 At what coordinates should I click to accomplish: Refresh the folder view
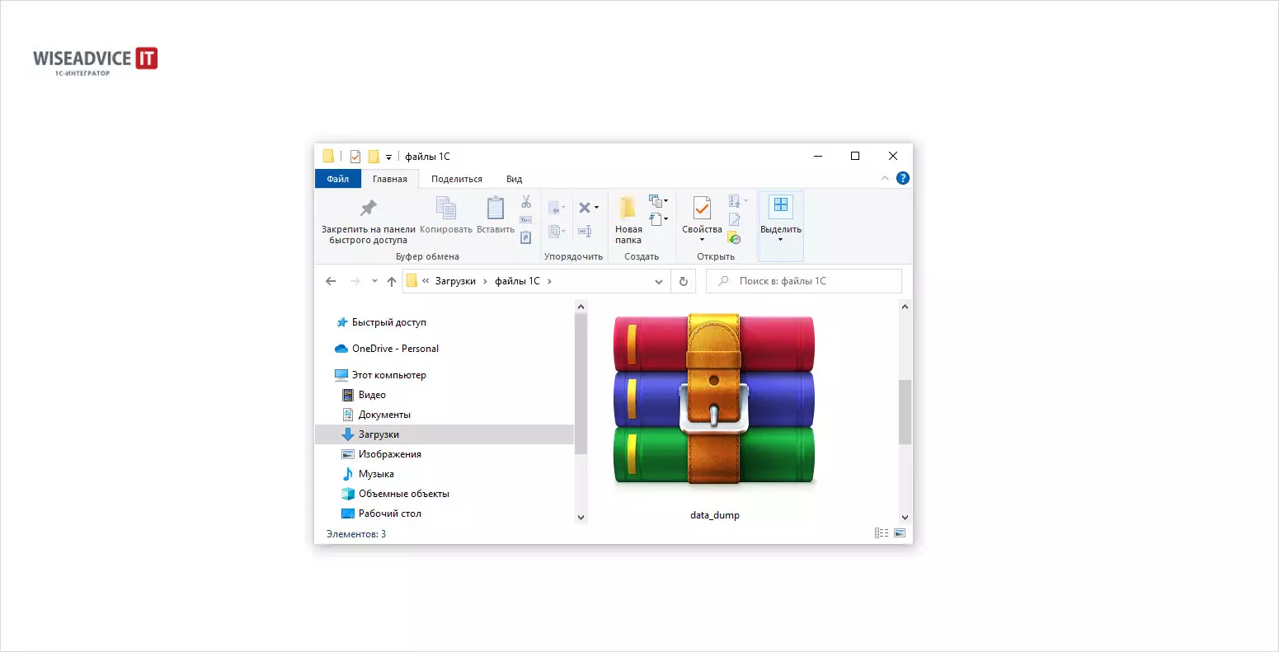[684, 281]
